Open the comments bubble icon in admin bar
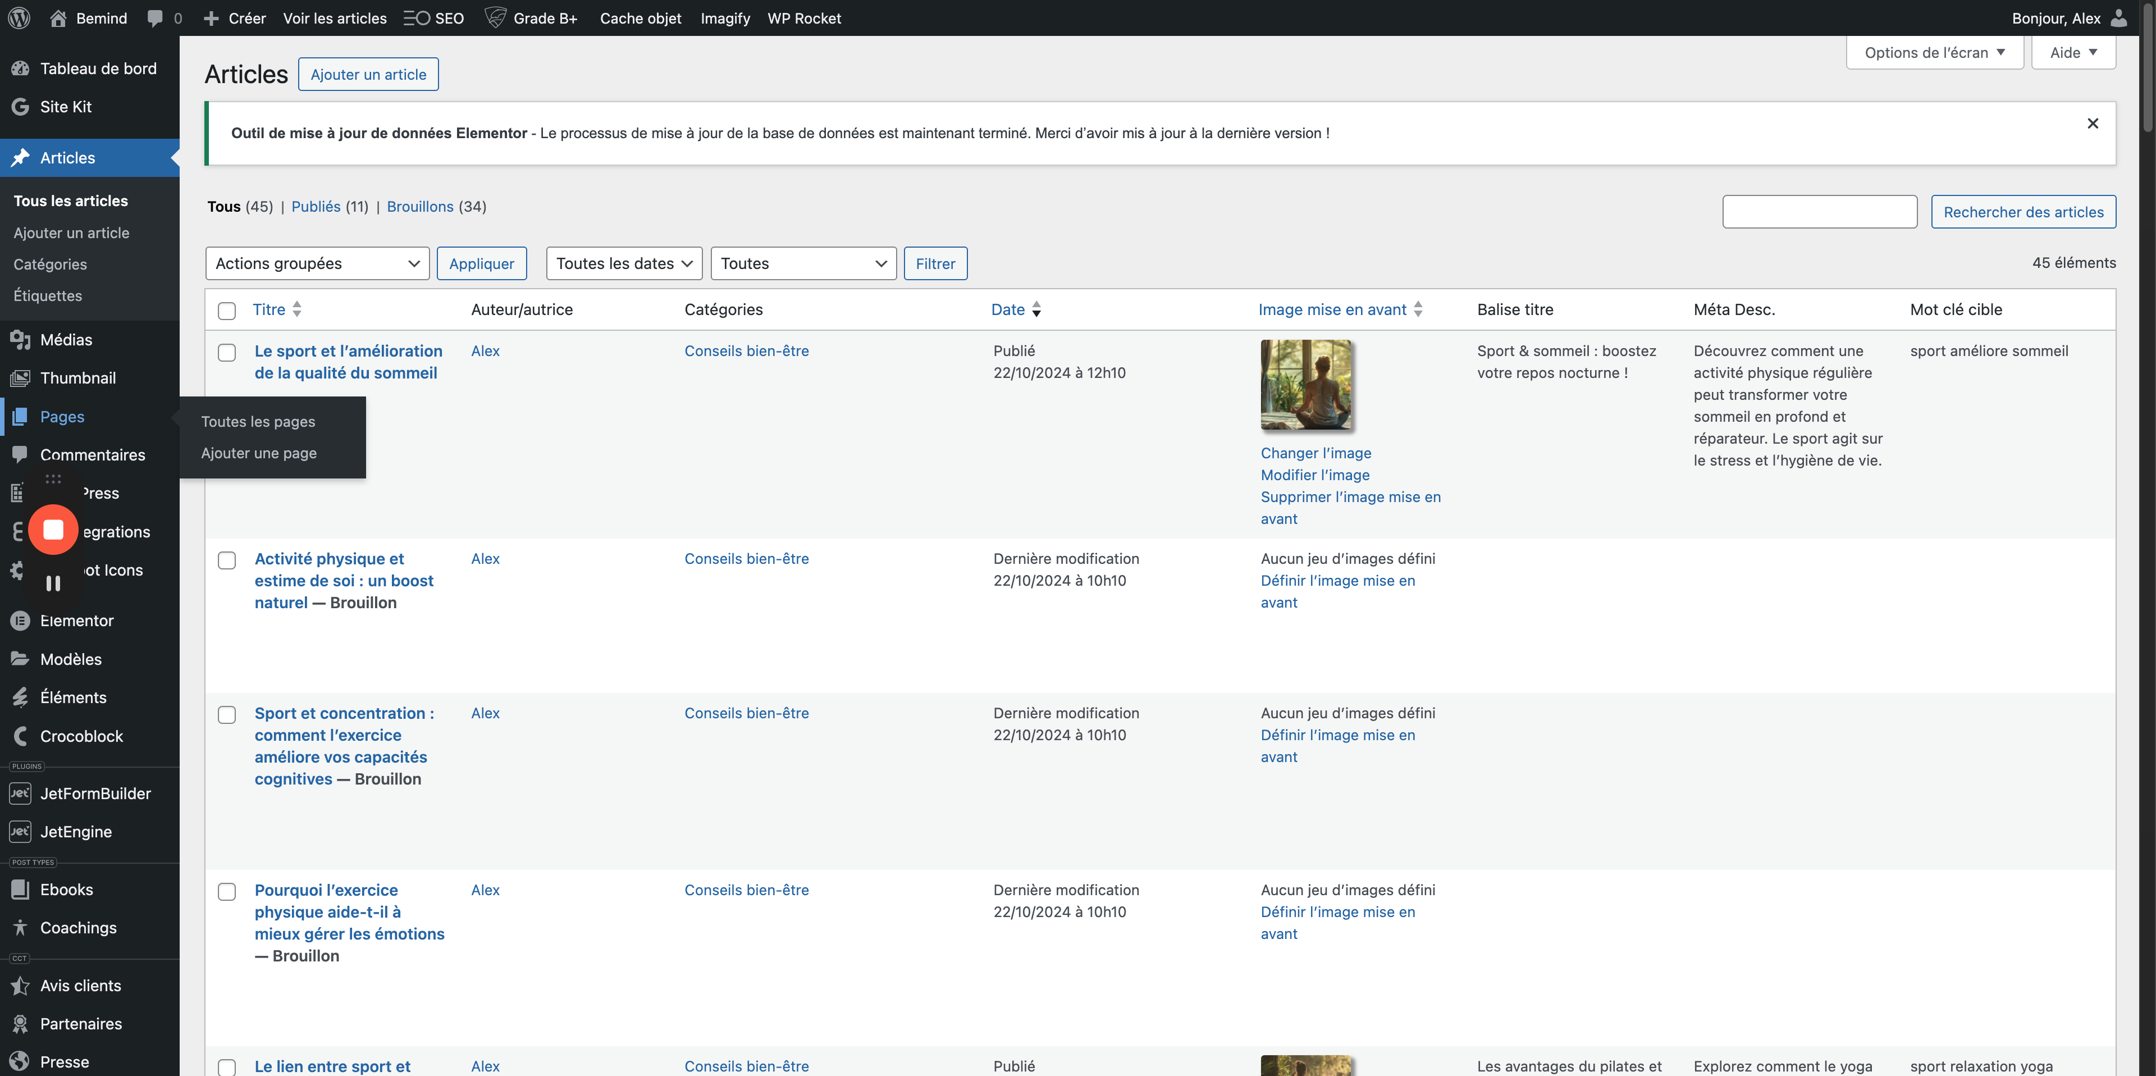2156x1076 pixels. tap(155, 17)
